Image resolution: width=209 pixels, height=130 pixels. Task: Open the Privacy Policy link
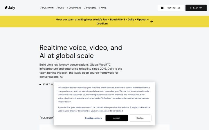pos(64,102)
